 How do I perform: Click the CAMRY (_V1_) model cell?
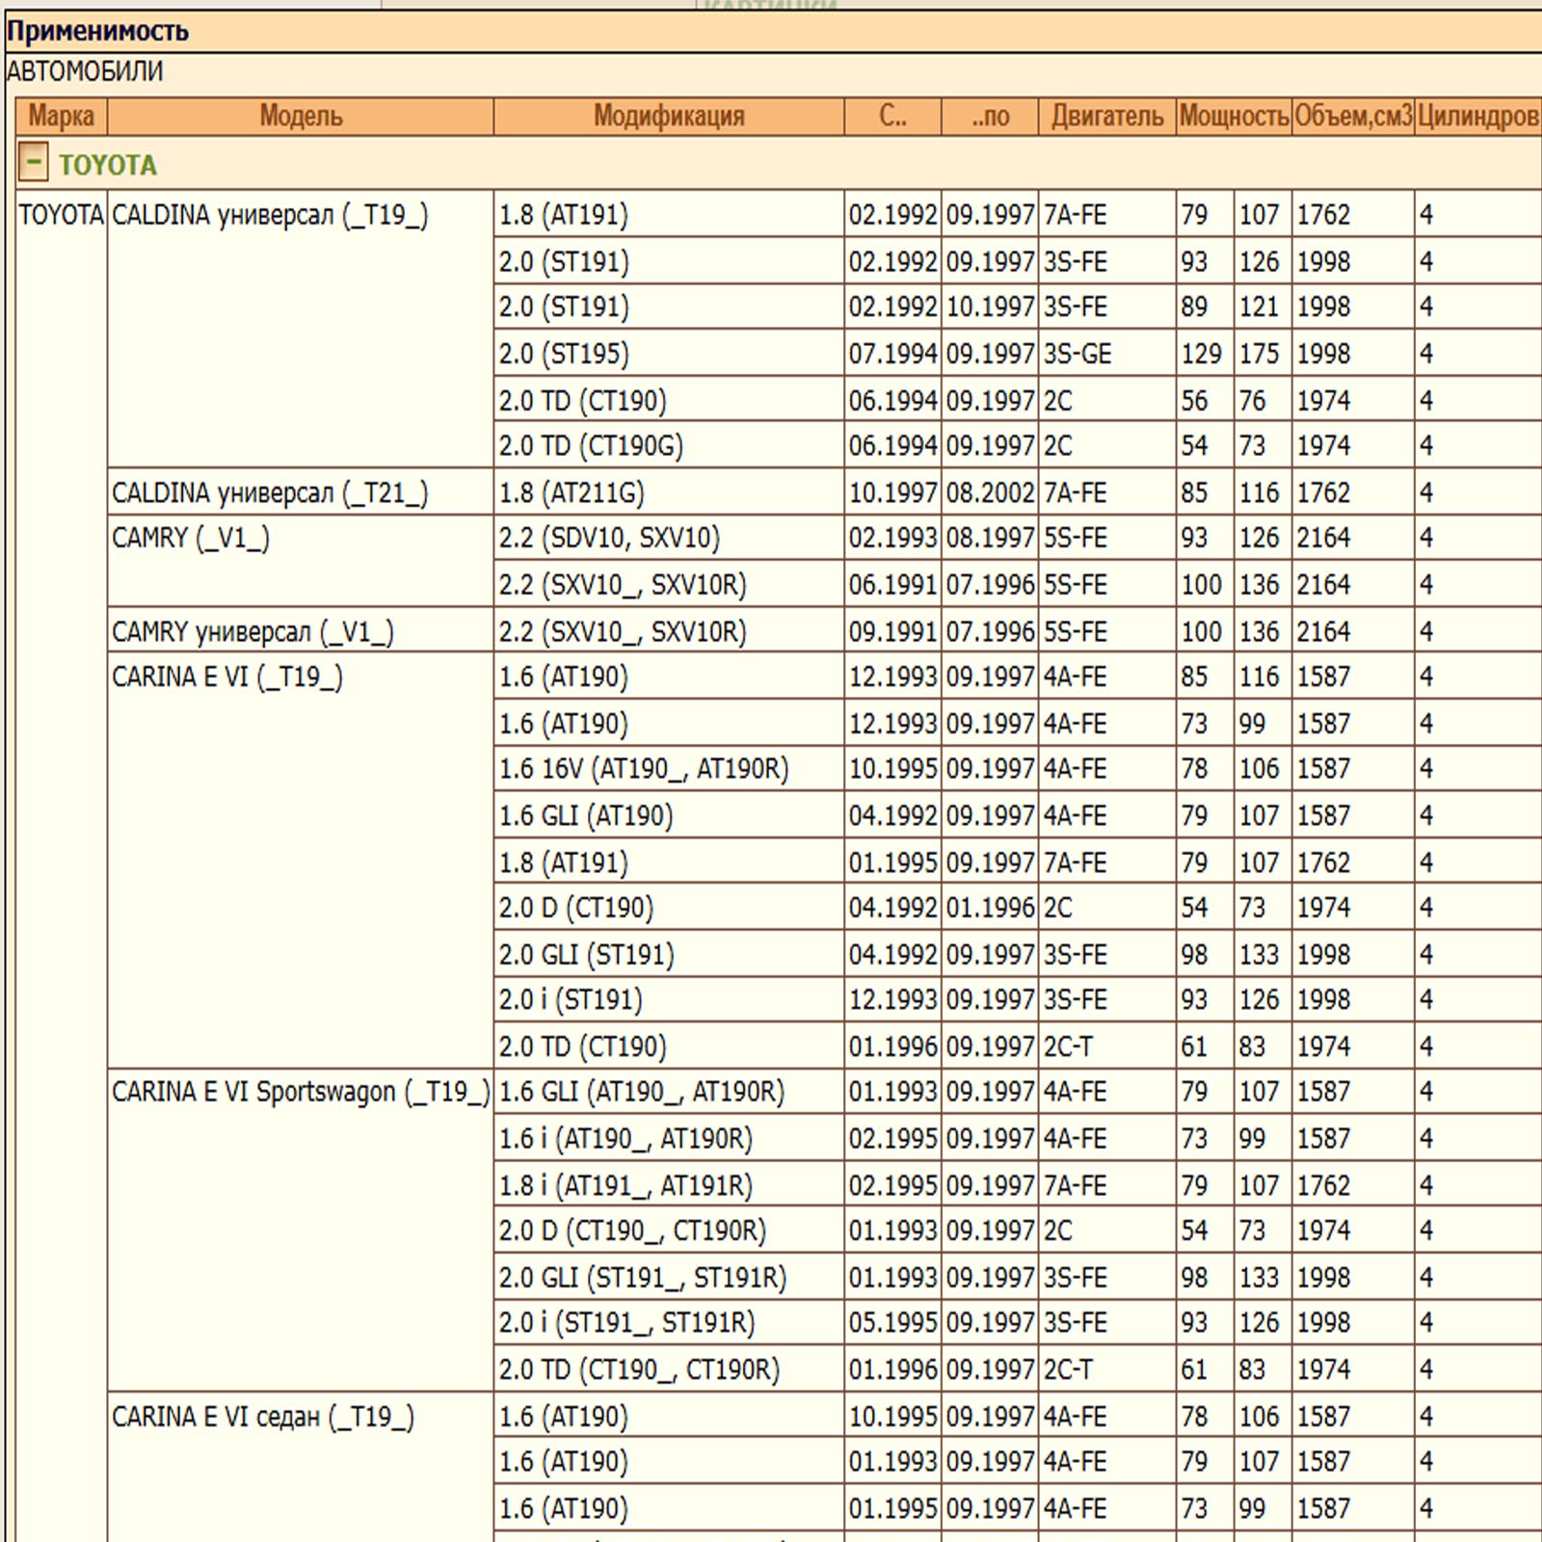(x=191, y=538)
